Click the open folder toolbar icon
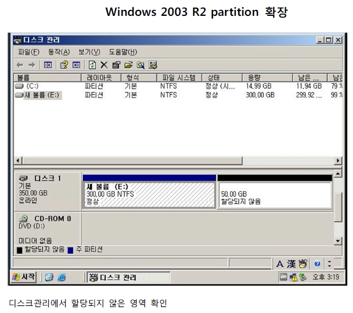Screen dimensions: 353x313 (128, 65)
